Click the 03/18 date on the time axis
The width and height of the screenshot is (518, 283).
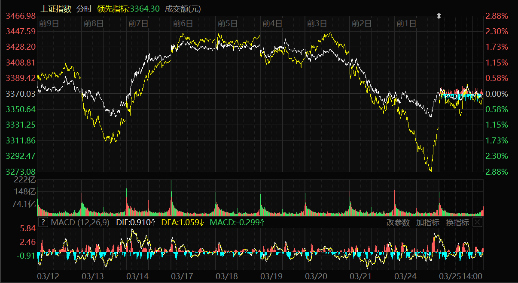pyautogui.click(x=227, y=276)
